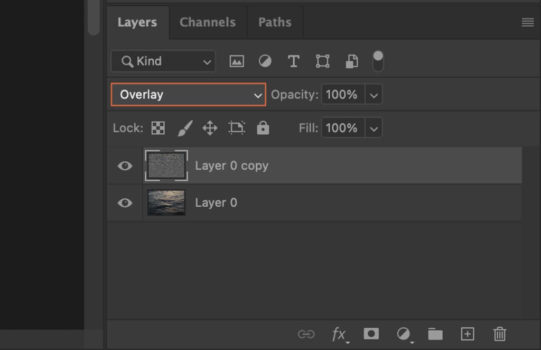Add a layer mask

[x=370, y=334]
